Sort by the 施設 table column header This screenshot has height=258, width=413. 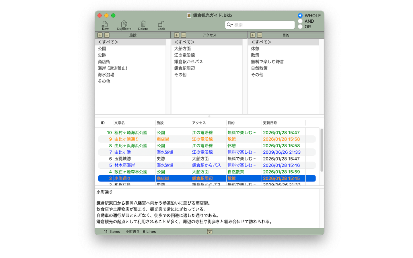click(x=173, y=123)
